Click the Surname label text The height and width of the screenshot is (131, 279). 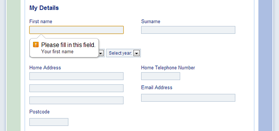click(x=151, y=22)
